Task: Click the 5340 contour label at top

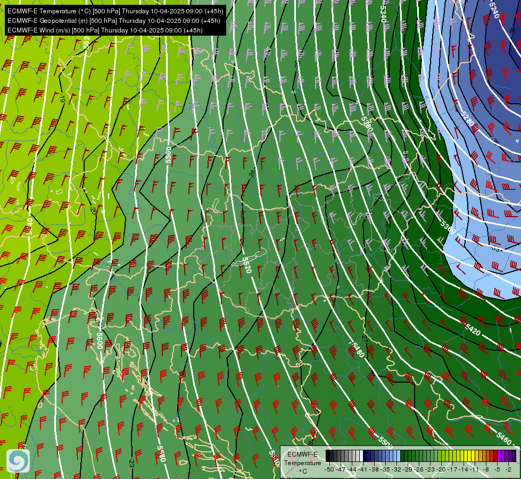Action: (383, 14)
